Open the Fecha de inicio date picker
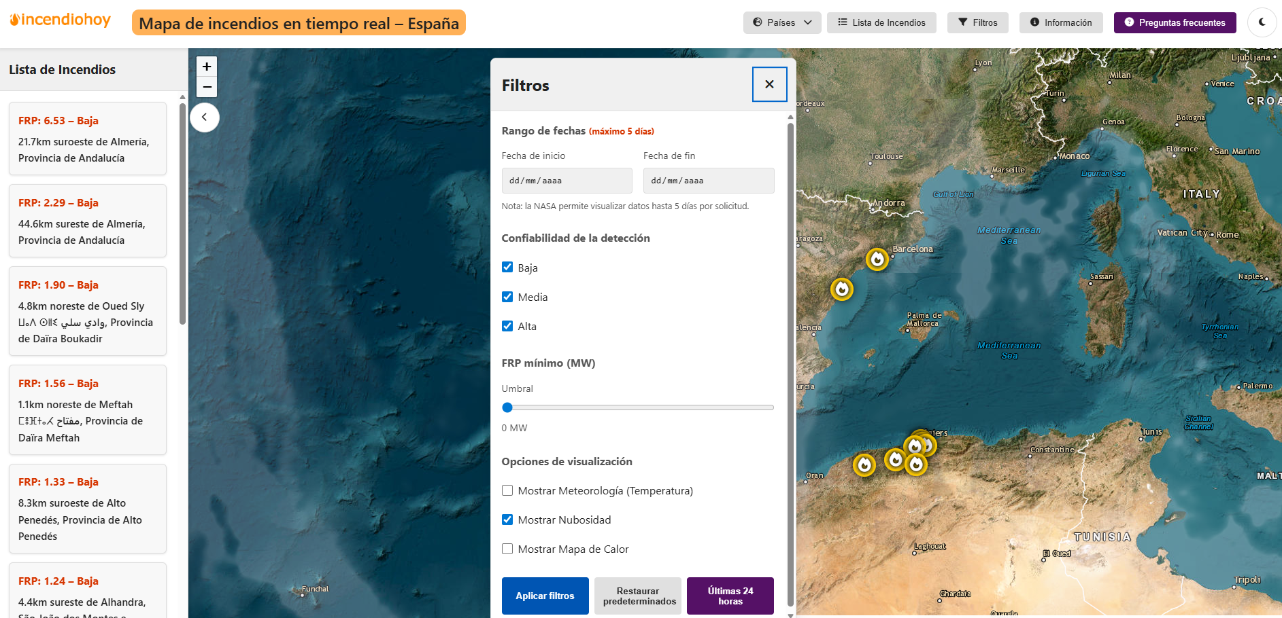Image resolution: width=1282 pixels, height=618 pixels. 567,181
